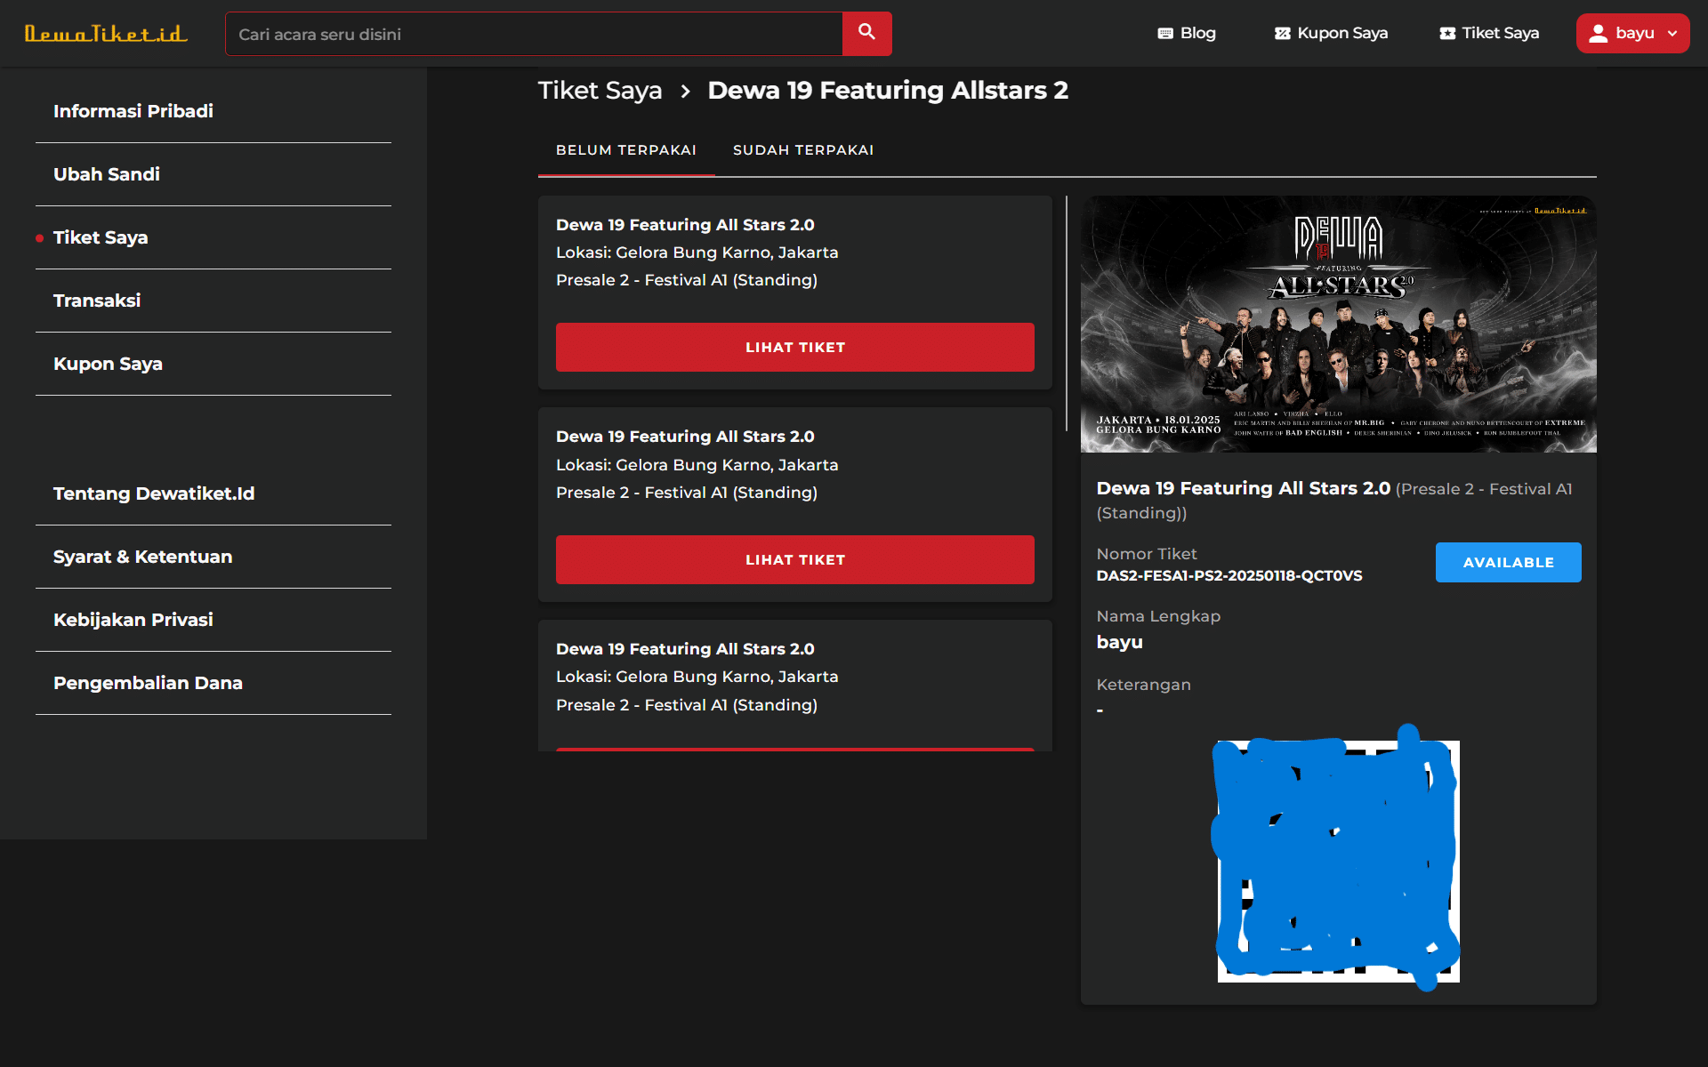Click the Dewa 19 All Stars concert banner
The width and height of the screenshot is (1708, 1067).
(1339, 325)
